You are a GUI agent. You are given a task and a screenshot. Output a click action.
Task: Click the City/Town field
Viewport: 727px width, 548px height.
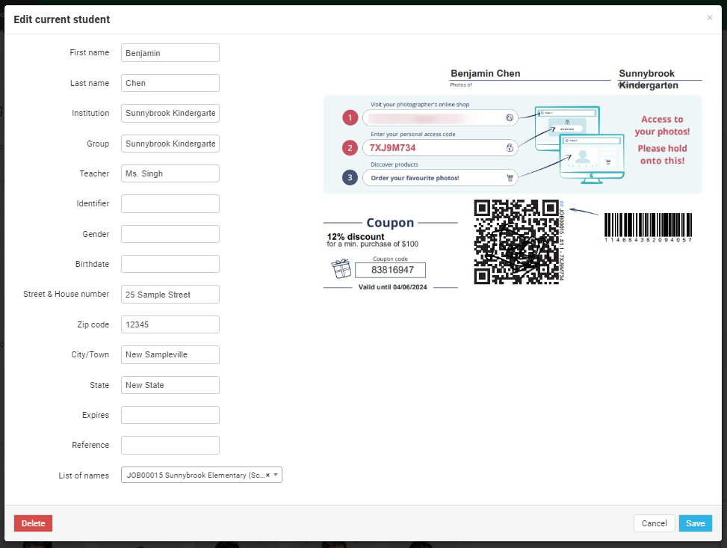coord(170,354)
